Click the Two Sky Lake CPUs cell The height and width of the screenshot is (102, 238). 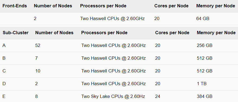tap(113, 96)
